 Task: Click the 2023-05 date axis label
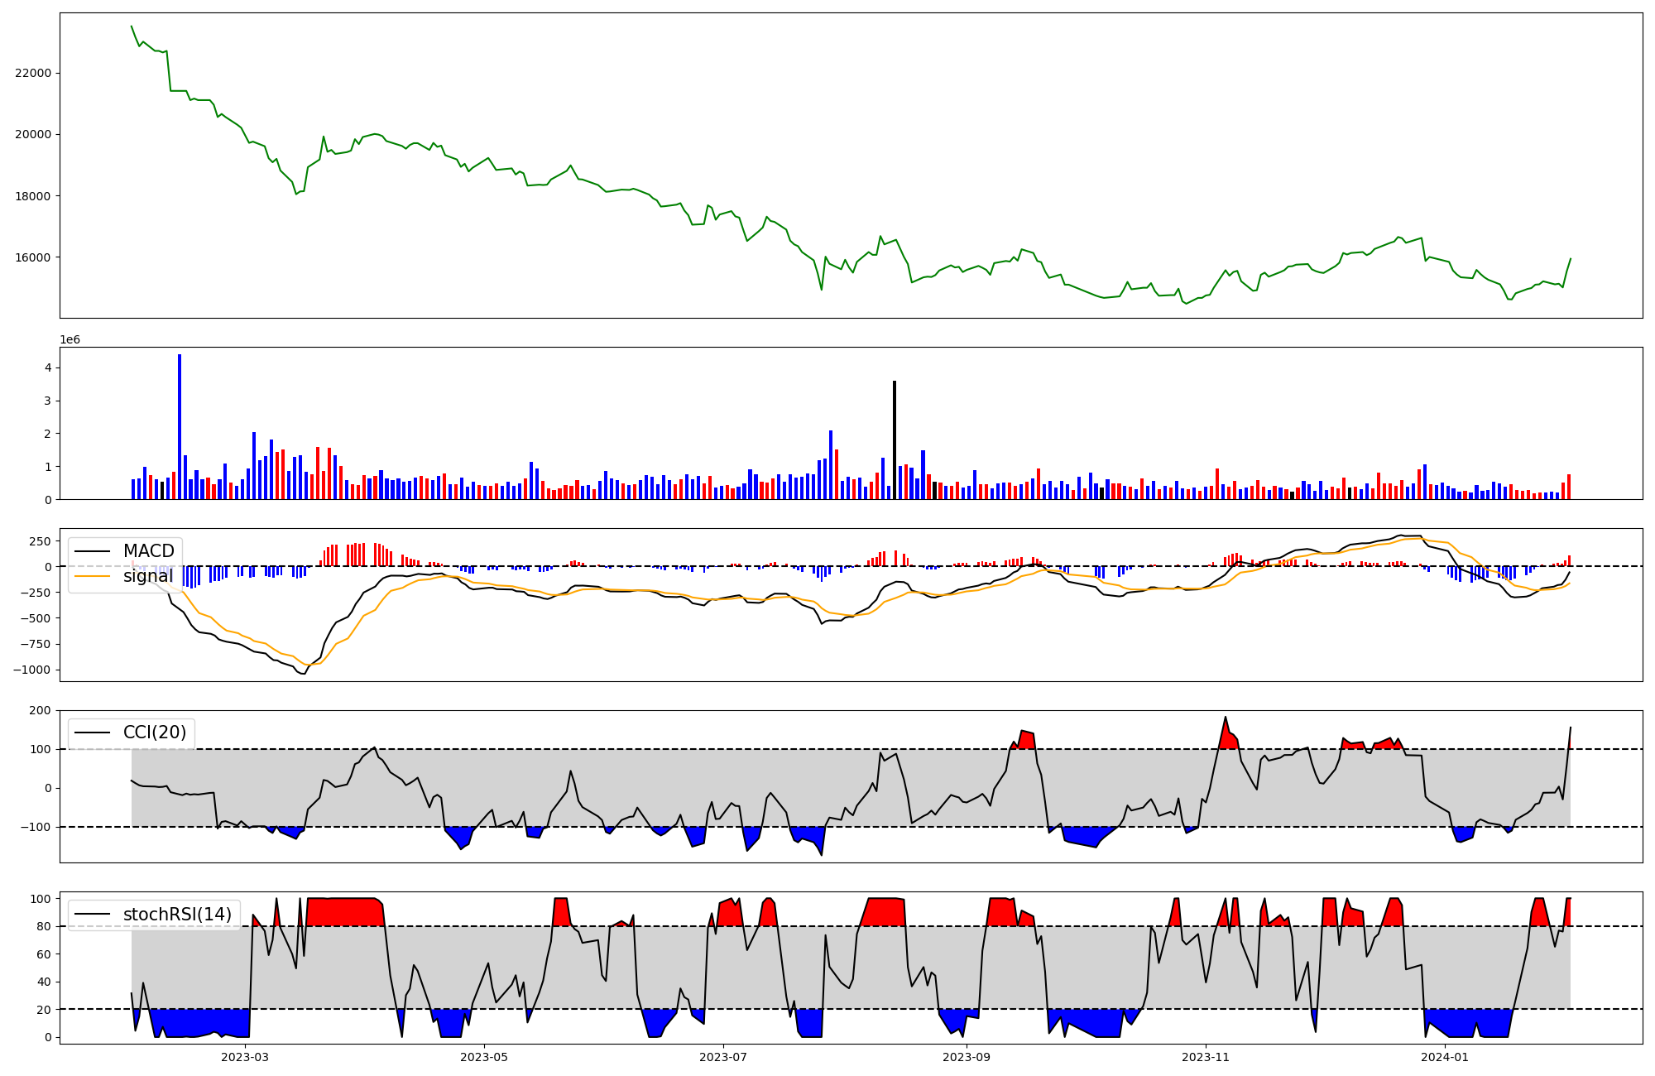[484, 1057]
